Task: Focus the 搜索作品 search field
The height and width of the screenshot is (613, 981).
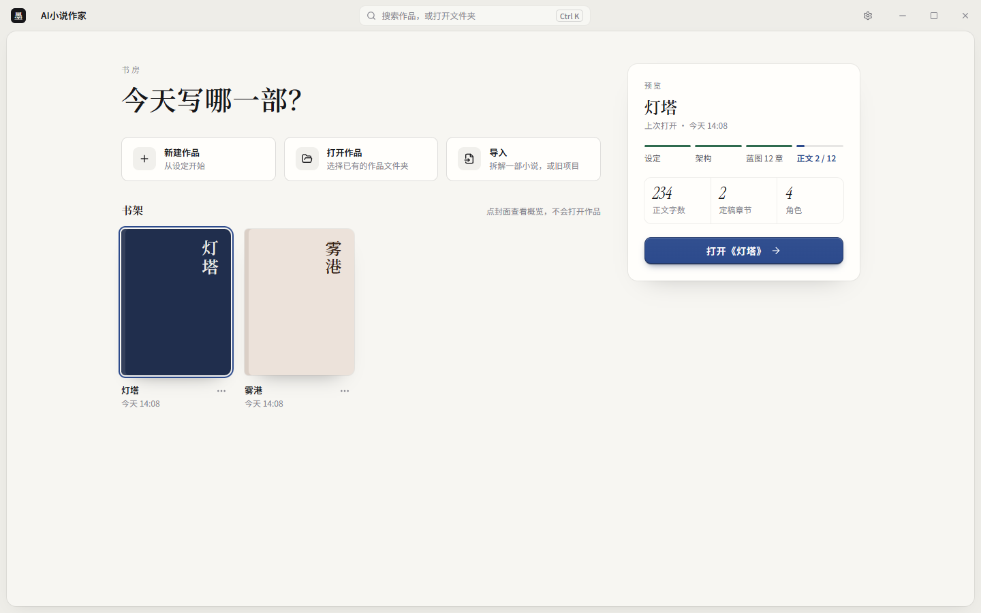Action: 475,16
